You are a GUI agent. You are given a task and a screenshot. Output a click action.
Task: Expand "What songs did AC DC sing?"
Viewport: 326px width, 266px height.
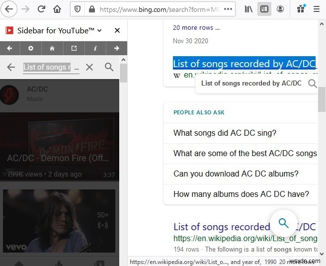coord(225,133)
